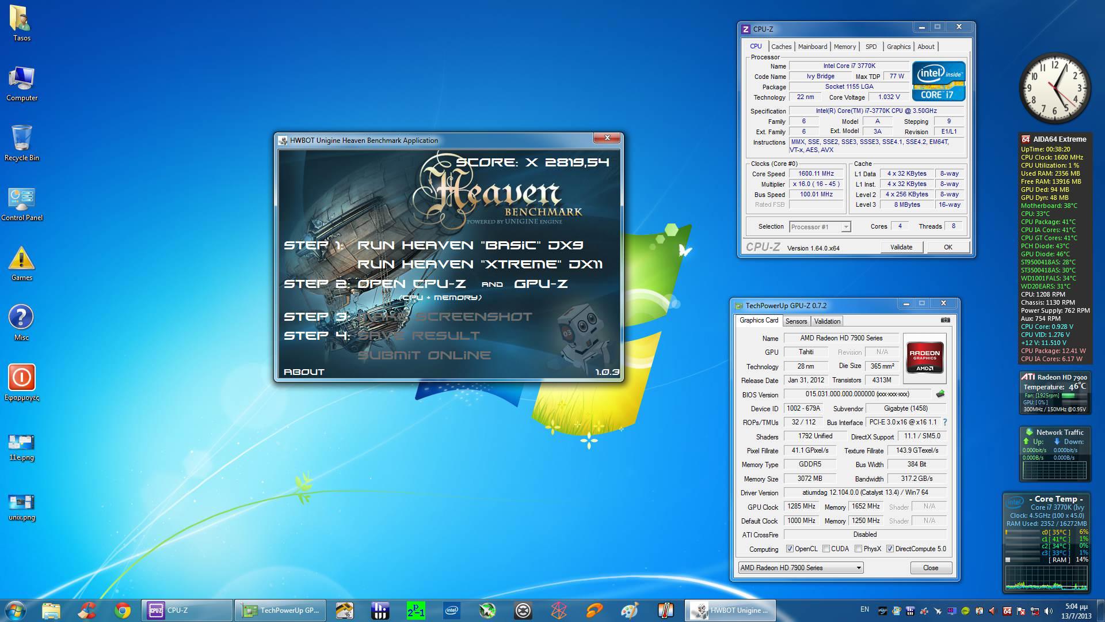This screenshot has width=1105, height=622.
Task: Click the GPU-Z BIOS save chip icon
Action: pyautogui.click(x=940, y=394)
